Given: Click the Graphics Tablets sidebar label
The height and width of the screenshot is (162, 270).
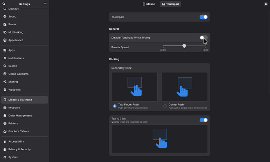Looking at the screenshot, I should 19,131.
